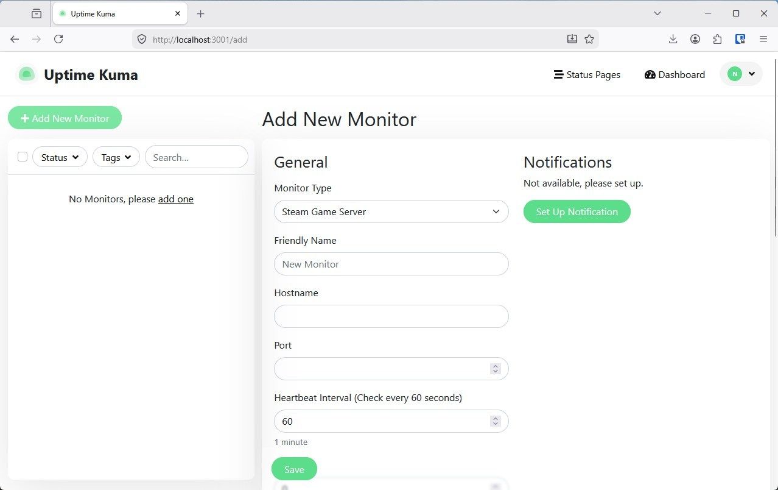Adjust Heartbeat Interval stepper arrows
Image resolution: width=778 pixels, height=490 pixels.
(x=496, y=421)
